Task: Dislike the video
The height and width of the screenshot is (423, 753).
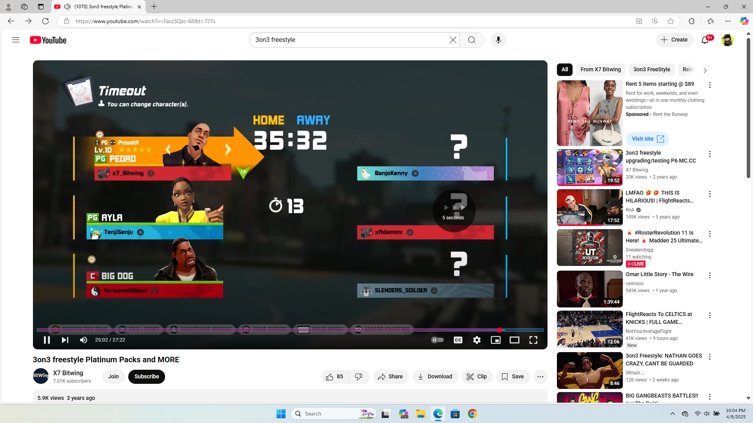Action: 359,377
